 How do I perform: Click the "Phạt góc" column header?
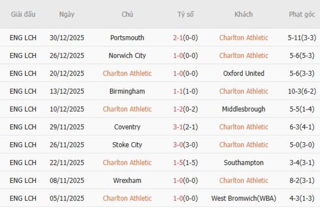point(302,14)
